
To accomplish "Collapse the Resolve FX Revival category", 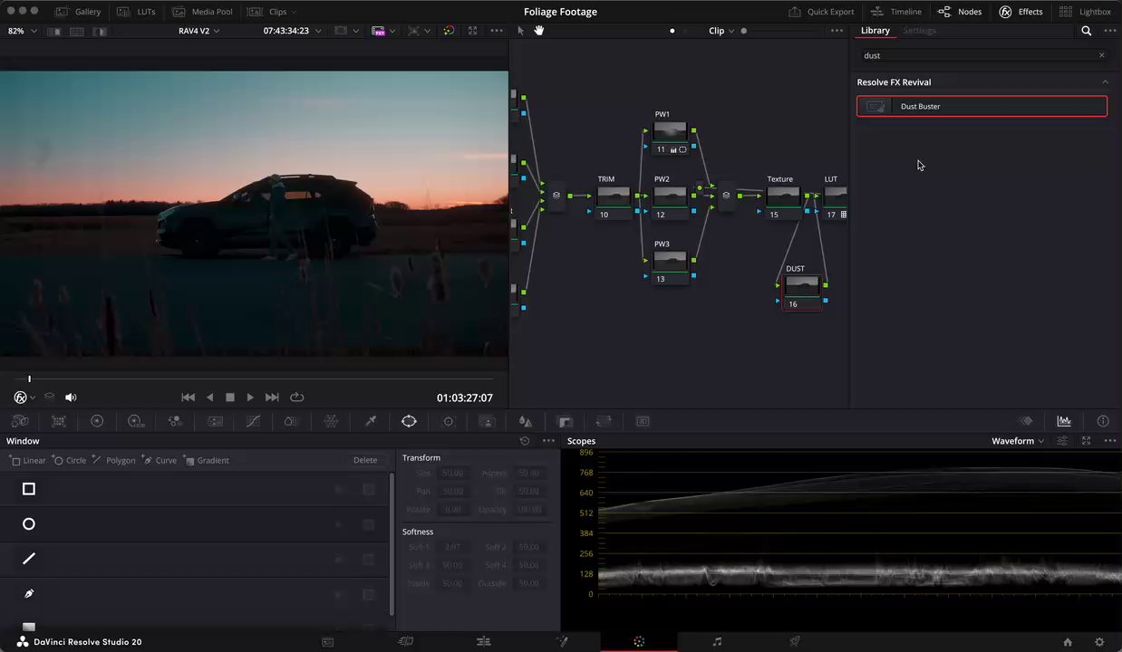I will pyautogui.click(x=1104, y=82).
